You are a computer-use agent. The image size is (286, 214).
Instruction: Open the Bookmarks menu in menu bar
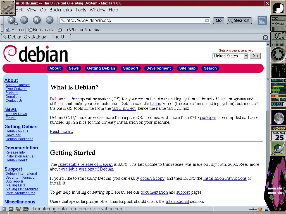(61, 10)
